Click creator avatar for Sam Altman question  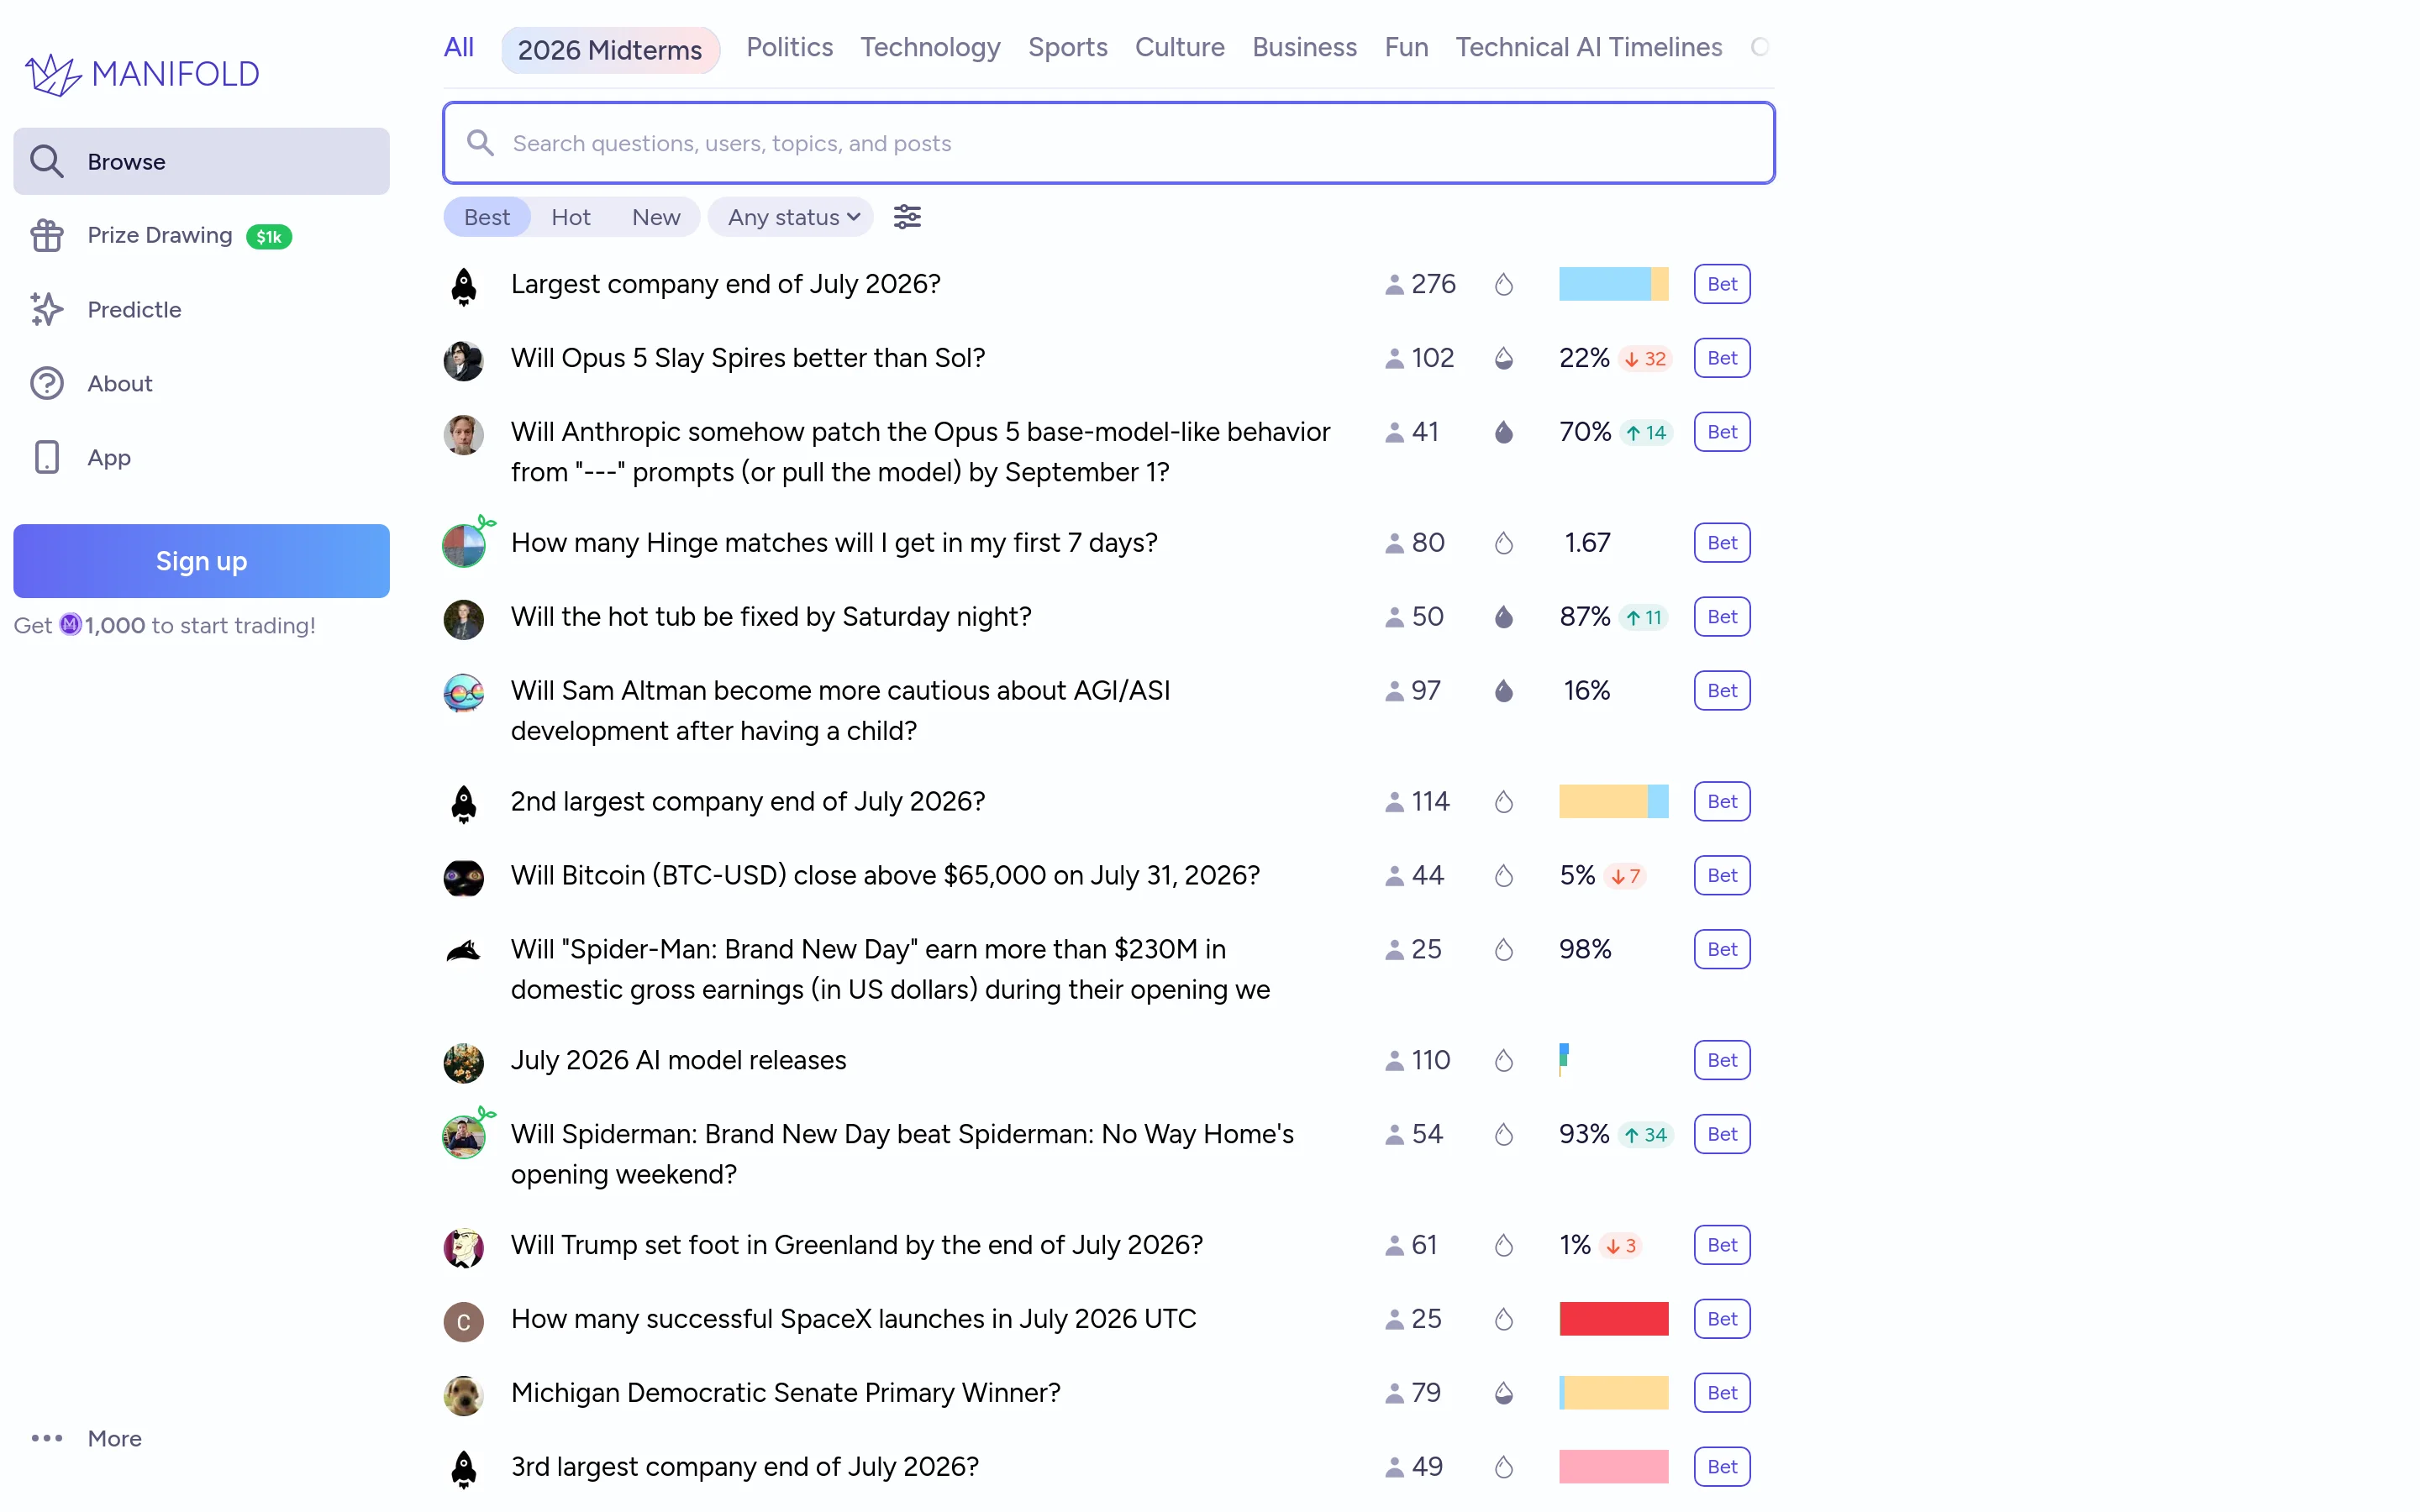[x=464, y=693]
